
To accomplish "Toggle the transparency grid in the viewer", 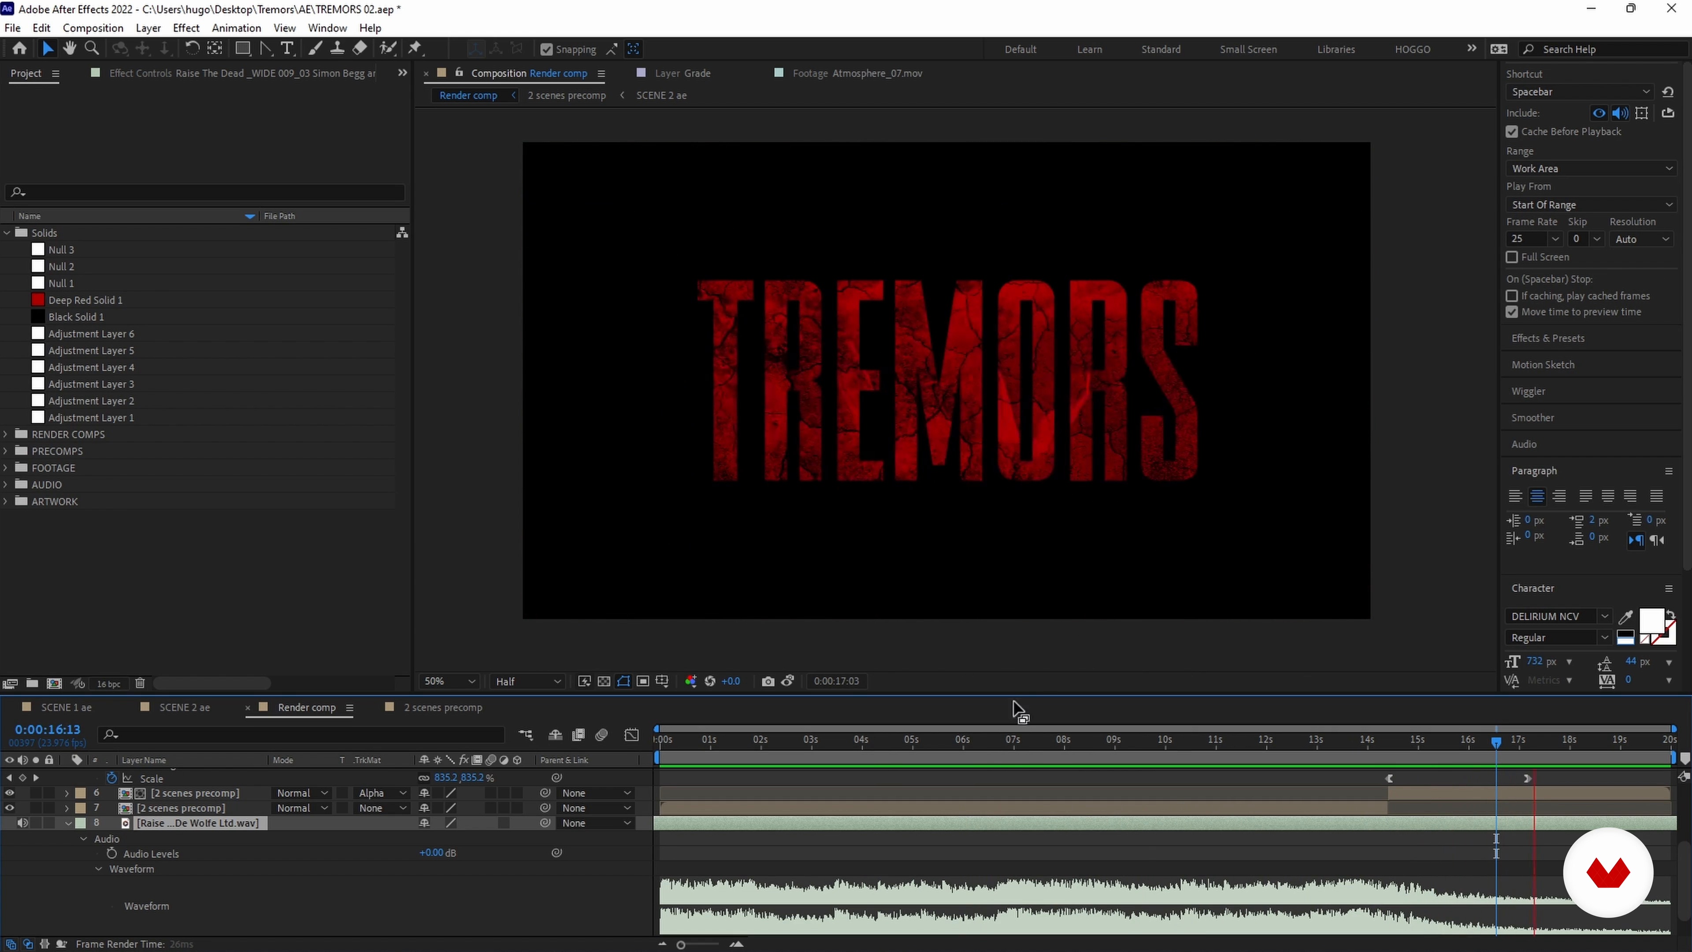I will [x=604, y=681].
